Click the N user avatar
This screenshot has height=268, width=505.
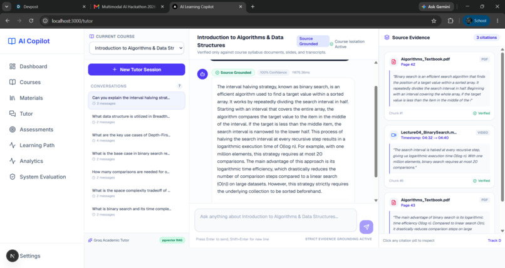(x=13, y=255)
